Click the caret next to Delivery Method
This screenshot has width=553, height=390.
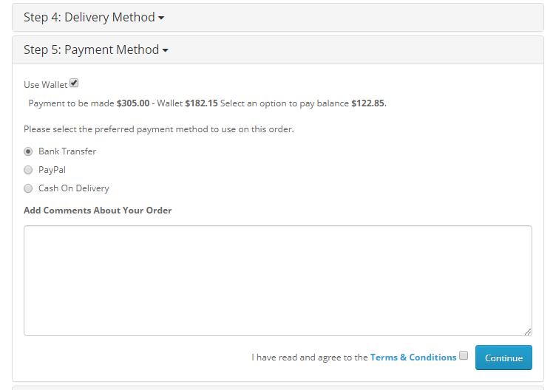click(x=161, y=18)
